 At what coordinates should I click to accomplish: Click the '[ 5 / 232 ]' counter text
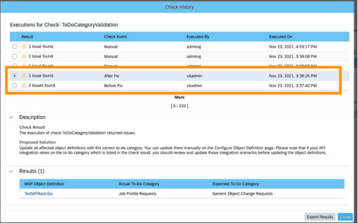point(179,106)
